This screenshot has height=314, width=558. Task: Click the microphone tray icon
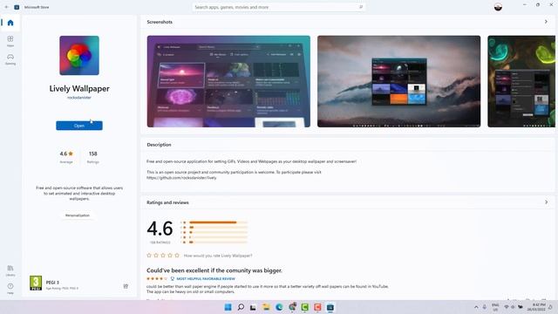(485, 307)
